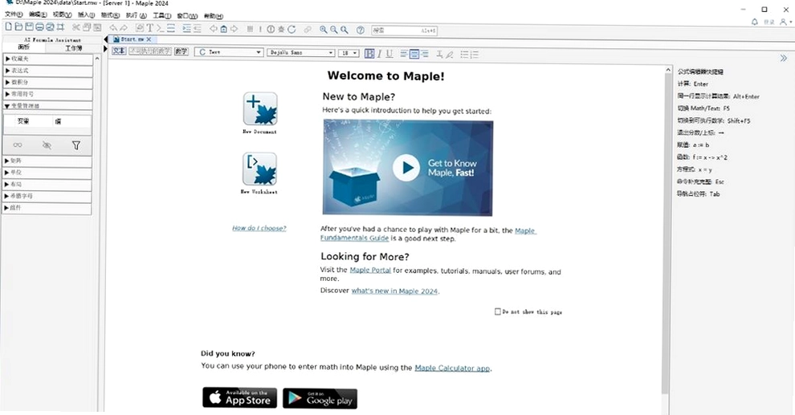This screenshot has width=795, height=415.
Task: Click the New Document maple leaf icon
Action: (x=260, y=108)
